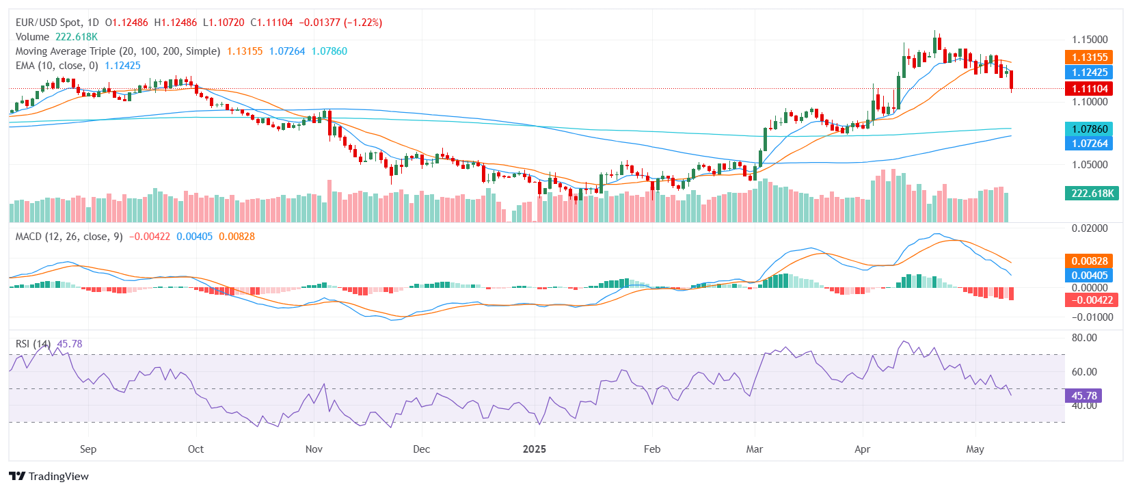Image resolution: width=1132 pixels, height=491 pixels.
Task: Click the orange 0.00828 MACD signal tag
Action: (1089, 261)
